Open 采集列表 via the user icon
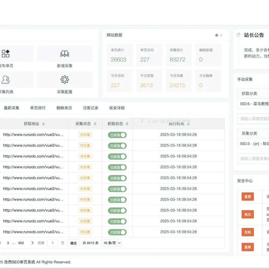Image resolution: width=269 pixels, height=269 pixels. [x=6, y=80]
